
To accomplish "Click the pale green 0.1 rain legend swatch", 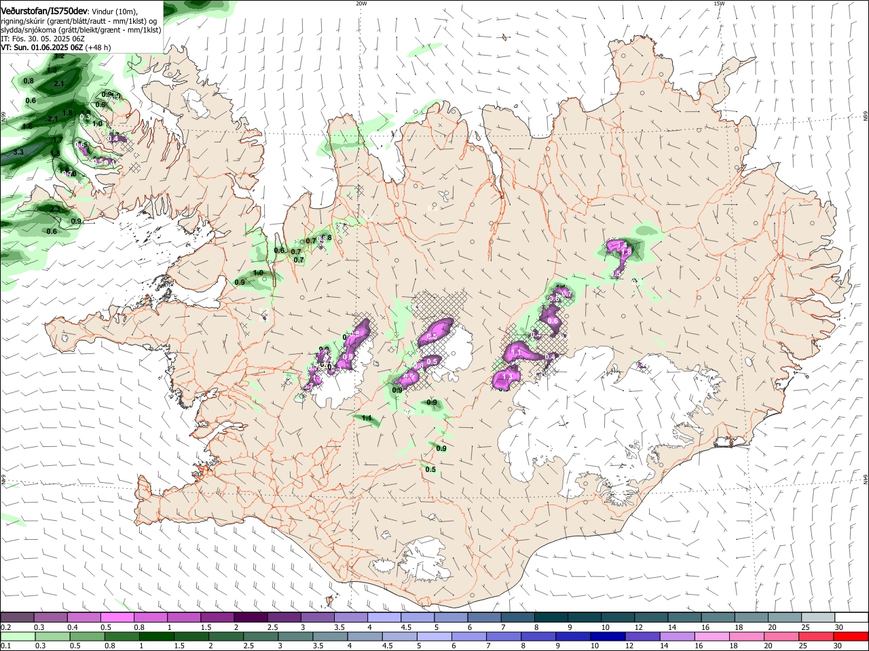I will click(x=17, y=636).
